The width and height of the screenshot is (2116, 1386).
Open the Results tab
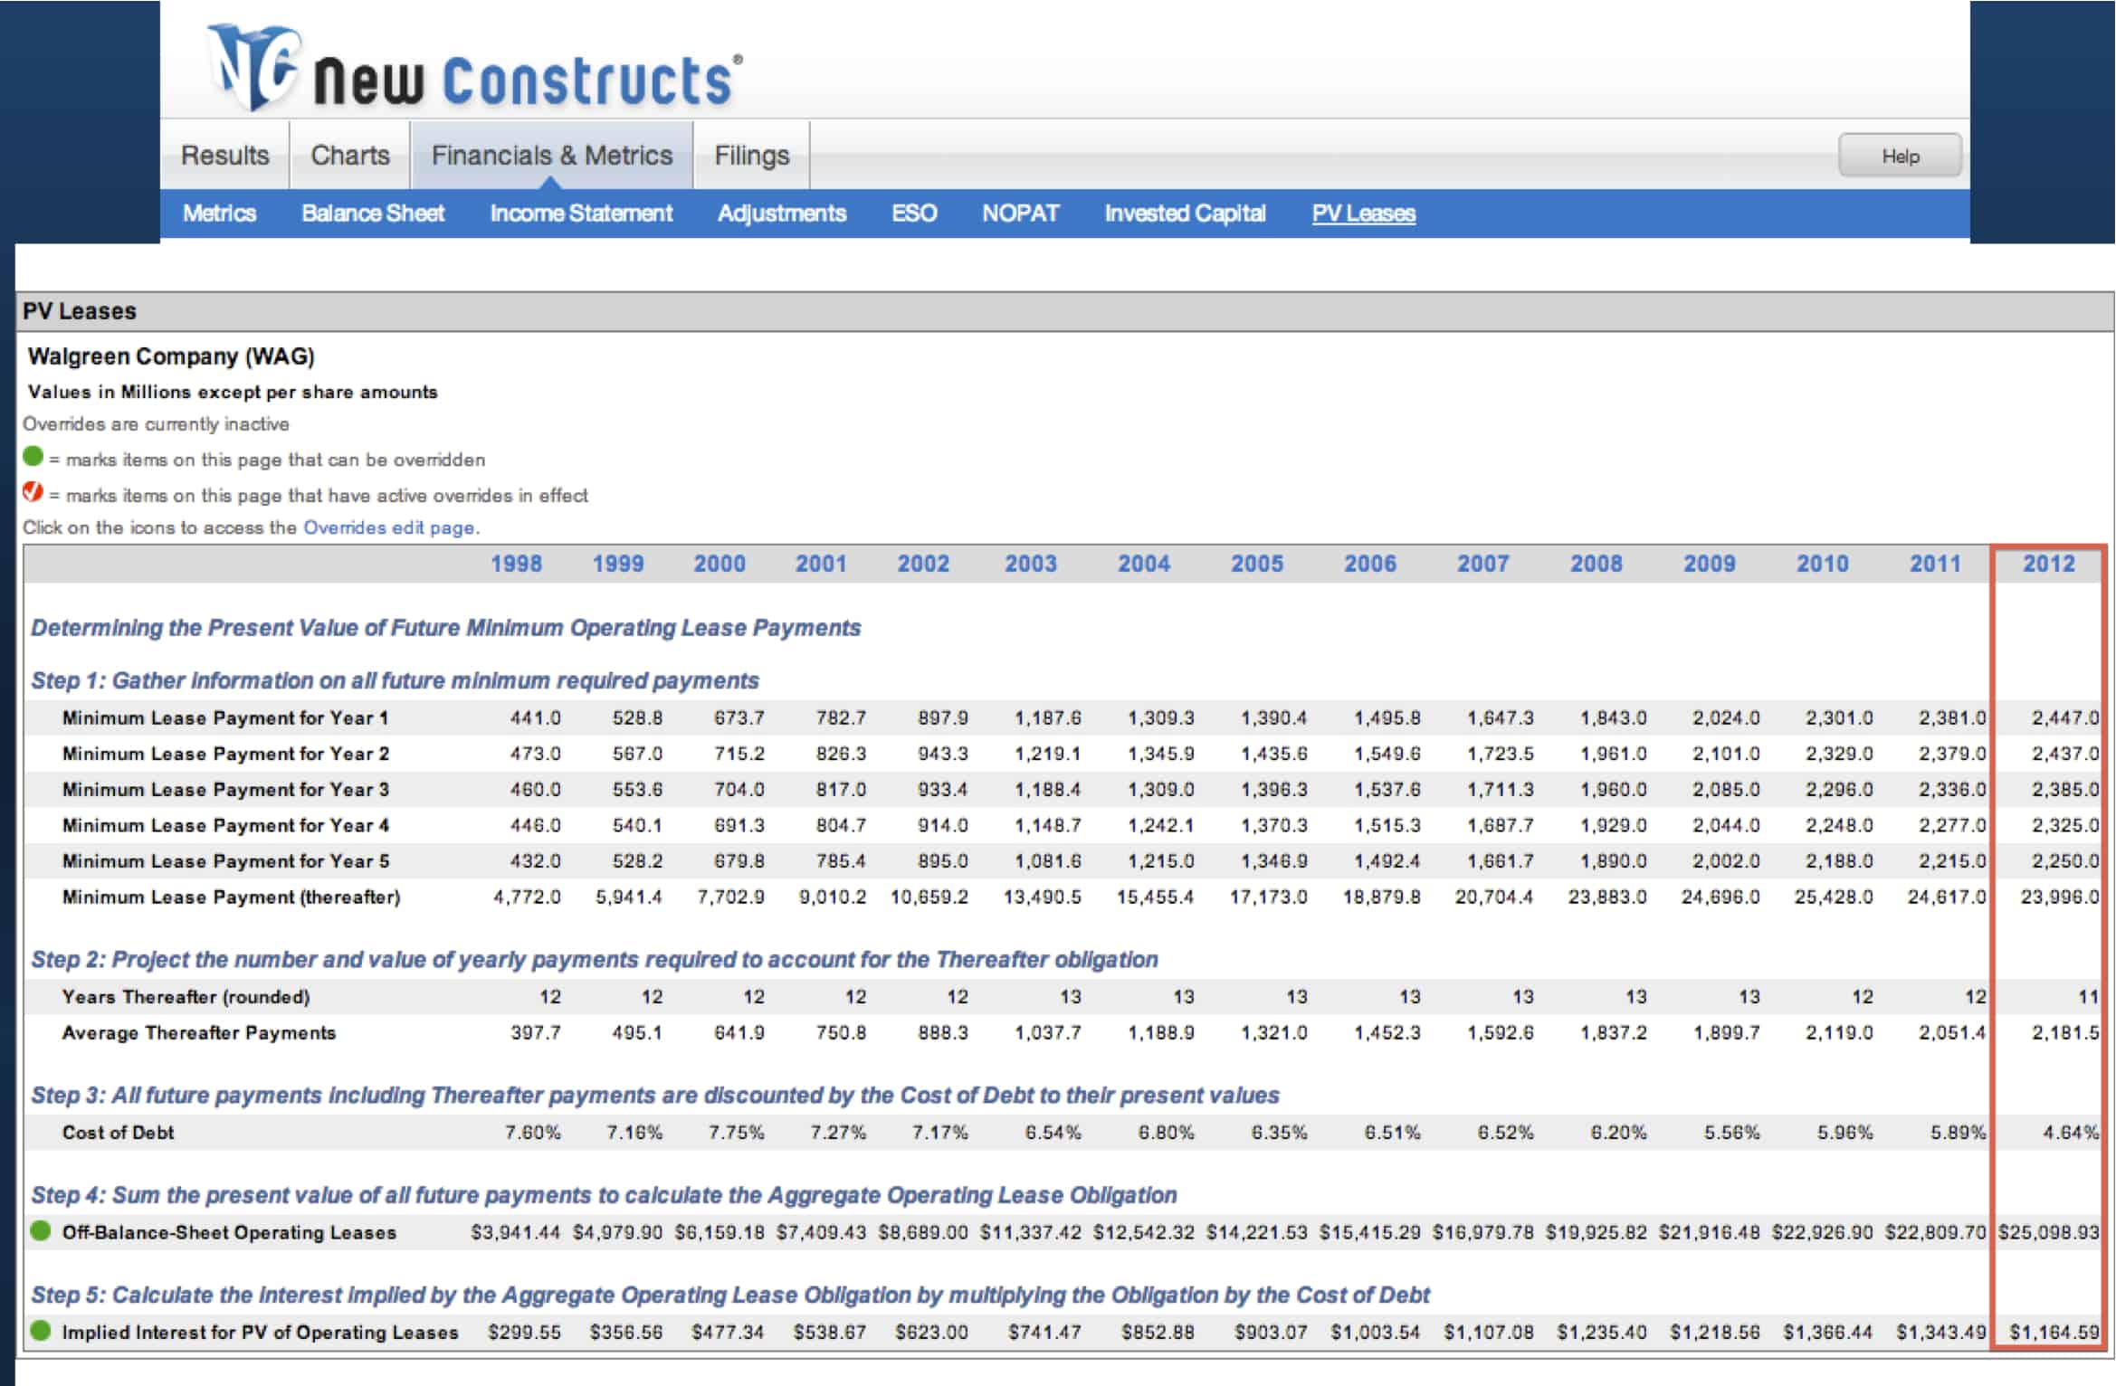pyautogui.click(x=225, y=156)
